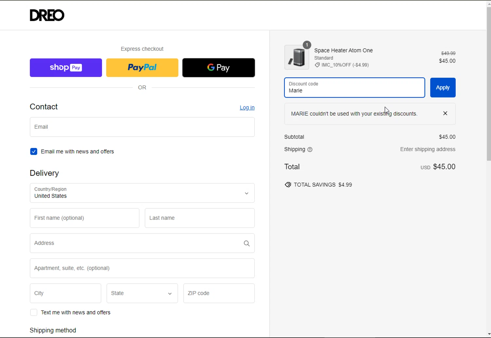
Task: Focus the Email input field
Action: [142, 127]
